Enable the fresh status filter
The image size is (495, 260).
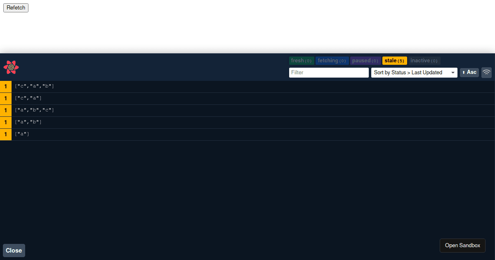[302, 60]
